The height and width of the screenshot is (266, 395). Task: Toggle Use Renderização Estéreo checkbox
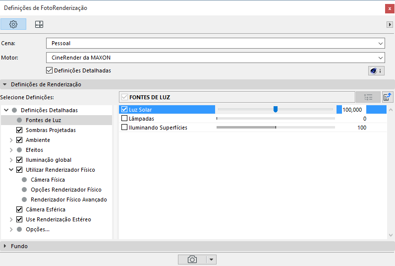click(x=19, y=219)
